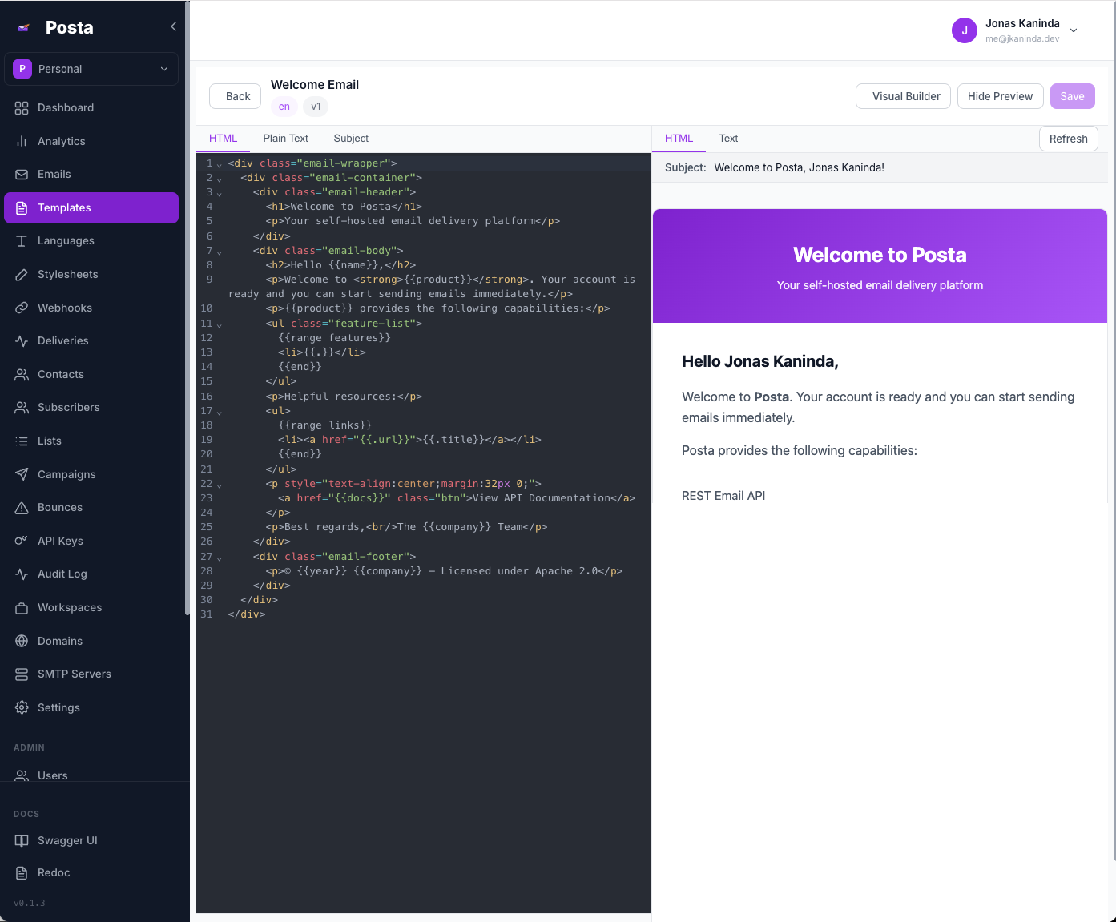The width and height of the screenshot is (1116, 922).
Task: Click the Contacts people icon
Action: (22, 374)
